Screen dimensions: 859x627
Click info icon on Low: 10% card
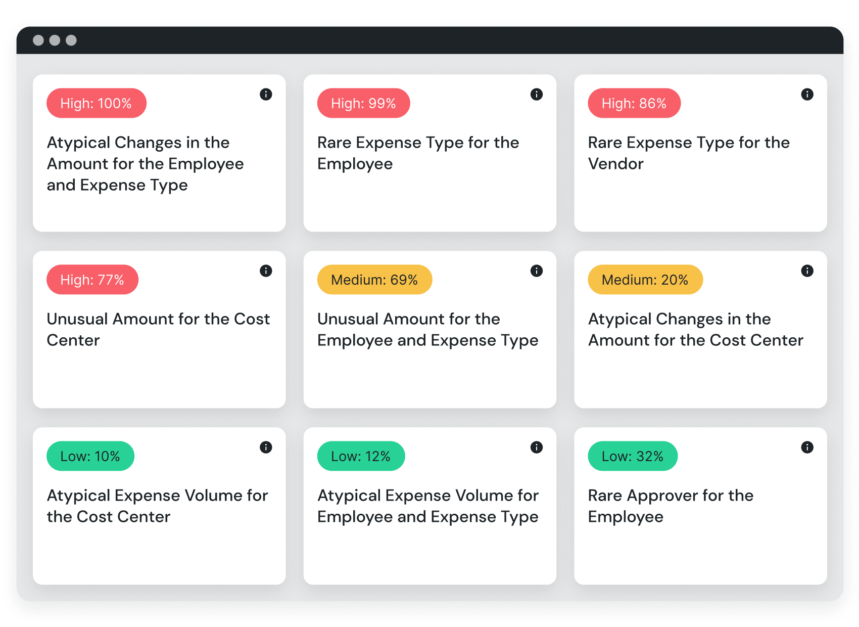point(266,447)
